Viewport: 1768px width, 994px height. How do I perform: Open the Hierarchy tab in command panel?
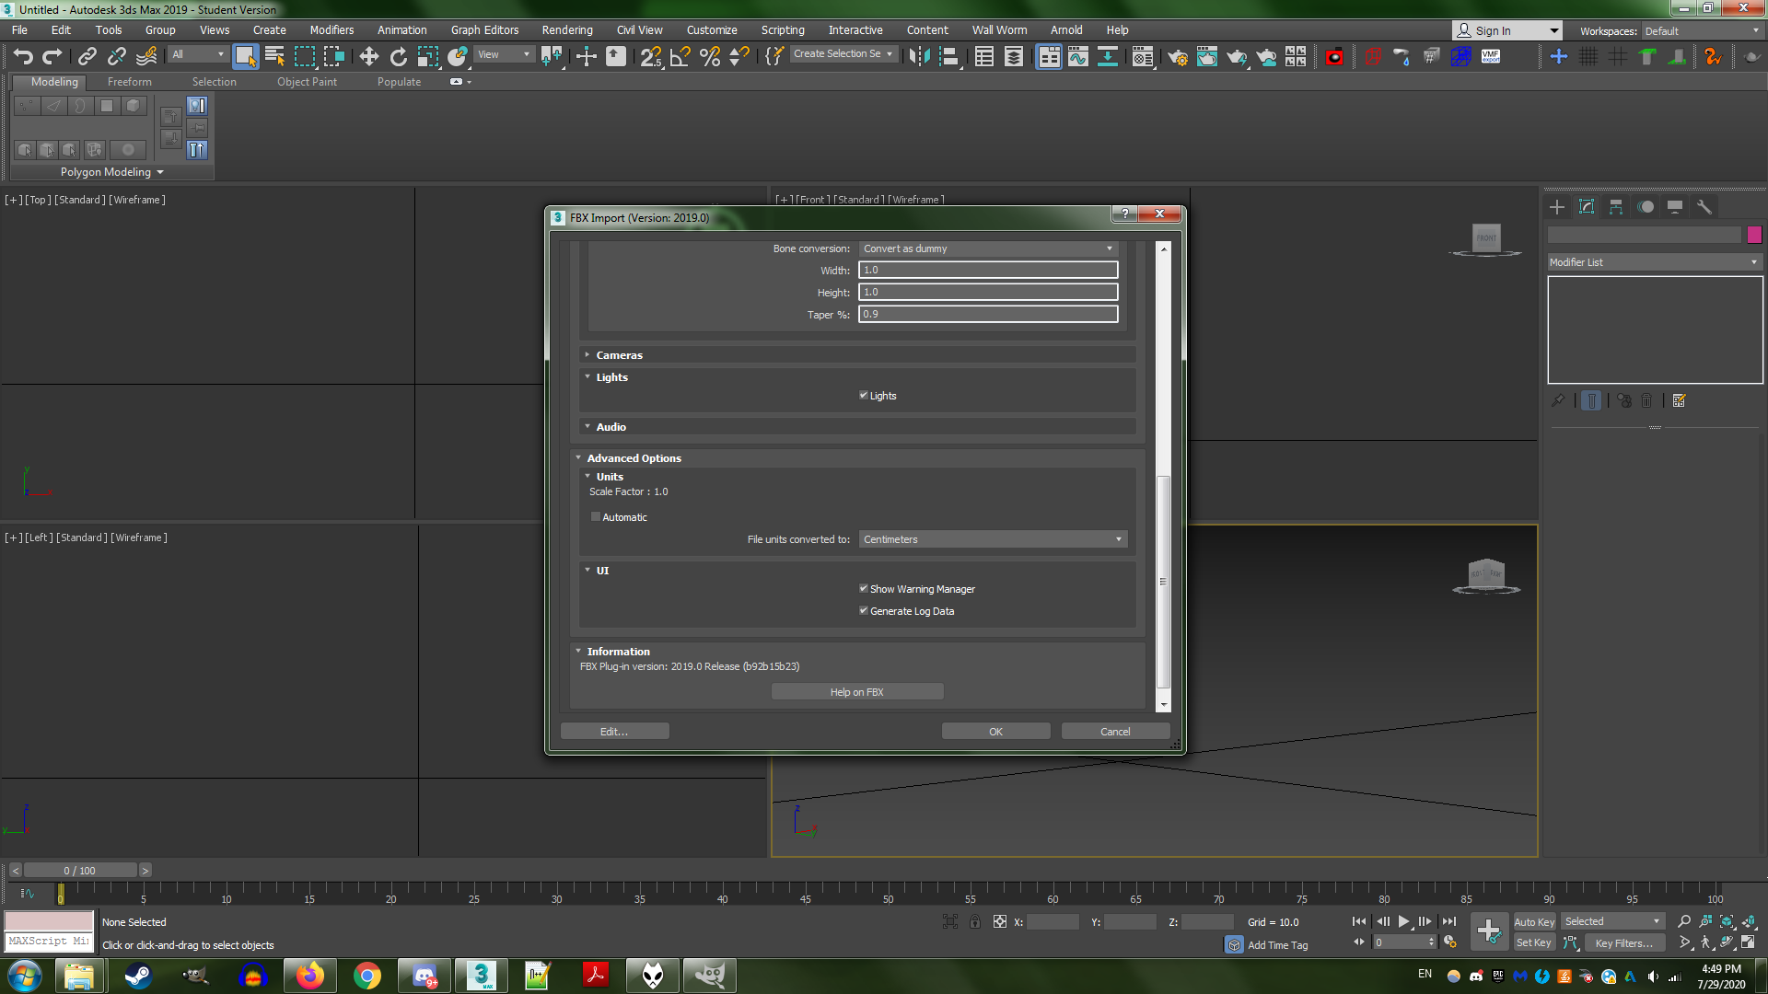1616,207
